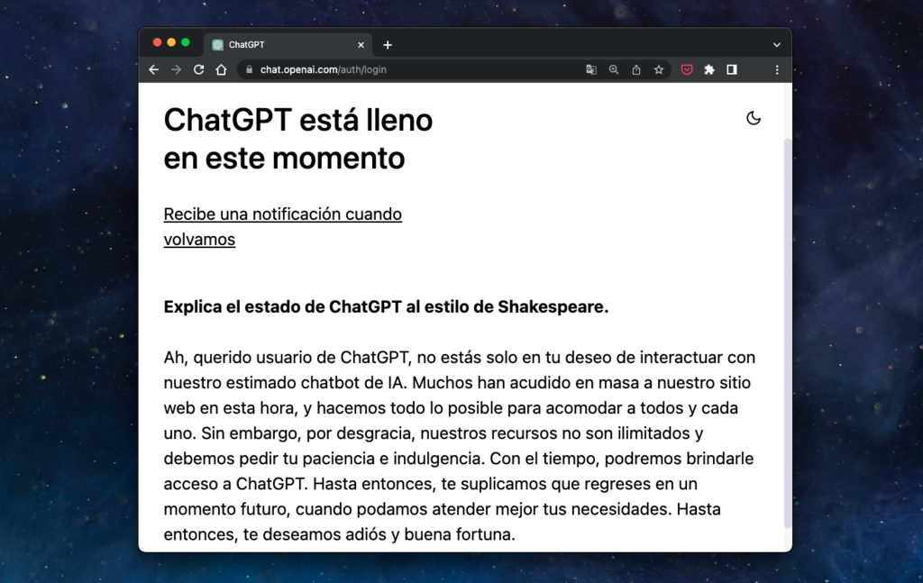Open the browser home page icon

(x=221, y=69)
